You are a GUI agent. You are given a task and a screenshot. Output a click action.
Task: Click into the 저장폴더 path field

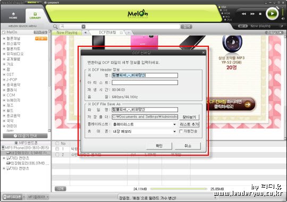point(145,117)
